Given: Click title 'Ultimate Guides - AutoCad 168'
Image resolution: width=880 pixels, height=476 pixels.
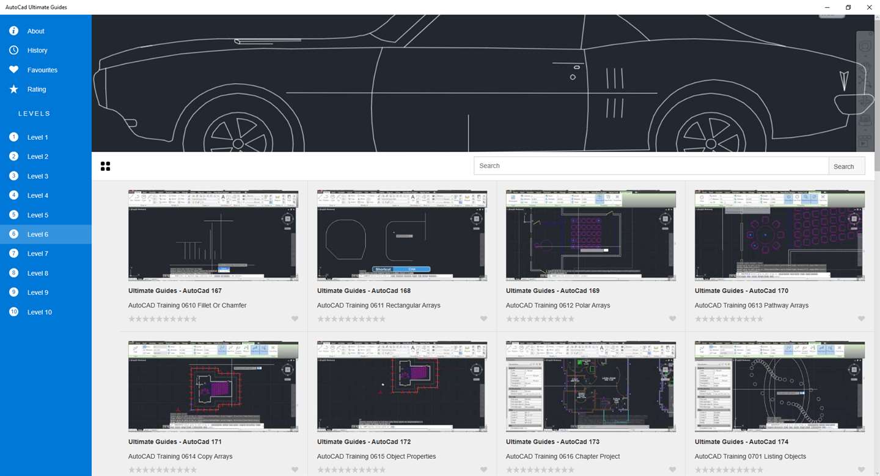Looking at the screenshot, I should coord(364,290).
